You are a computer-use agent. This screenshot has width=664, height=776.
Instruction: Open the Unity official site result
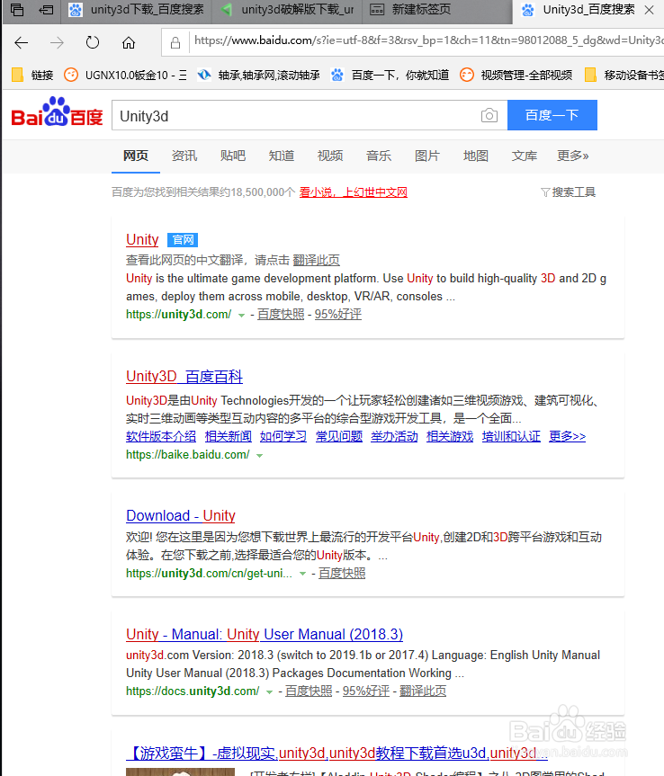coord(142,239)
